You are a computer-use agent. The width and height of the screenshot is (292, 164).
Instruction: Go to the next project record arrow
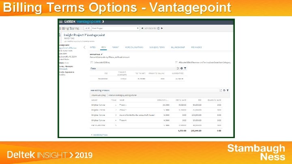pos(162,28)
